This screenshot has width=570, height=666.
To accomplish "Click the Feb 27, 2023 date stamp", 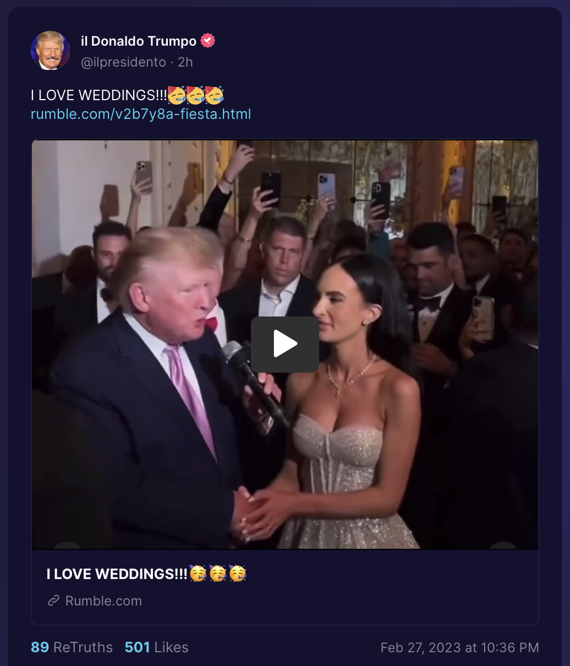I will coord(460,648).
